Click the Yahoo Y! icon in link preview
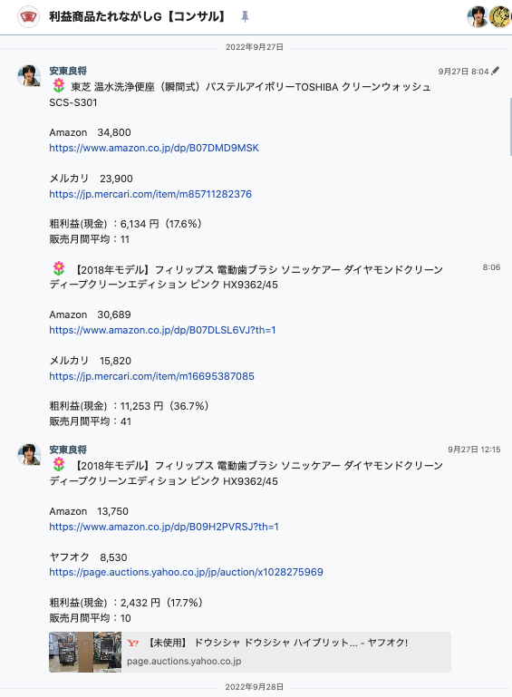 [x=132, y=643]
